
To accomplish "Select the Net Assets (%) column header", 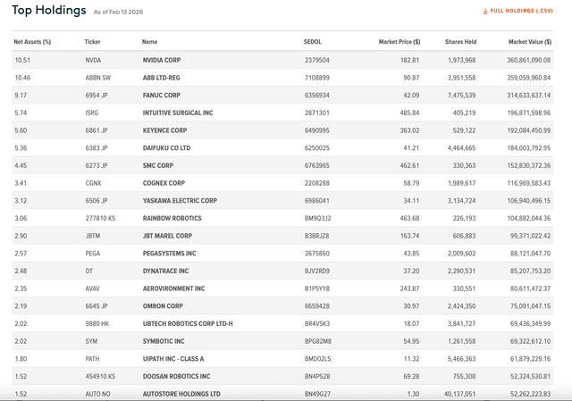I will [32, 42].
